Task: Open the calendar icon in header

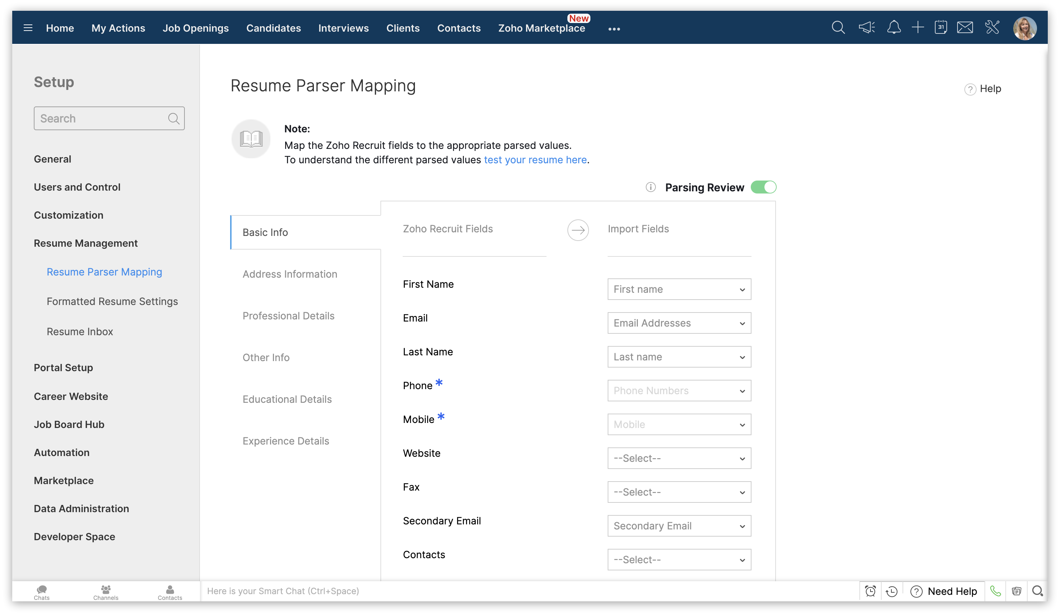Action: (941, 28)
